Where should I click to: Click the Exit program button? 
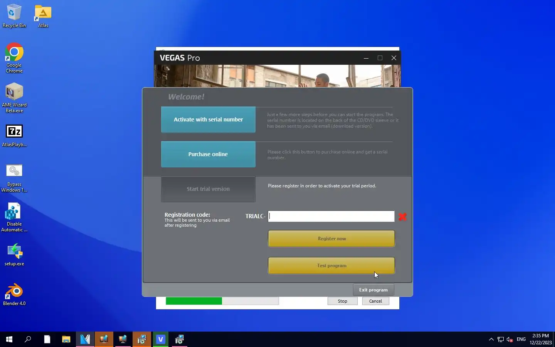(x=373, y=290)
